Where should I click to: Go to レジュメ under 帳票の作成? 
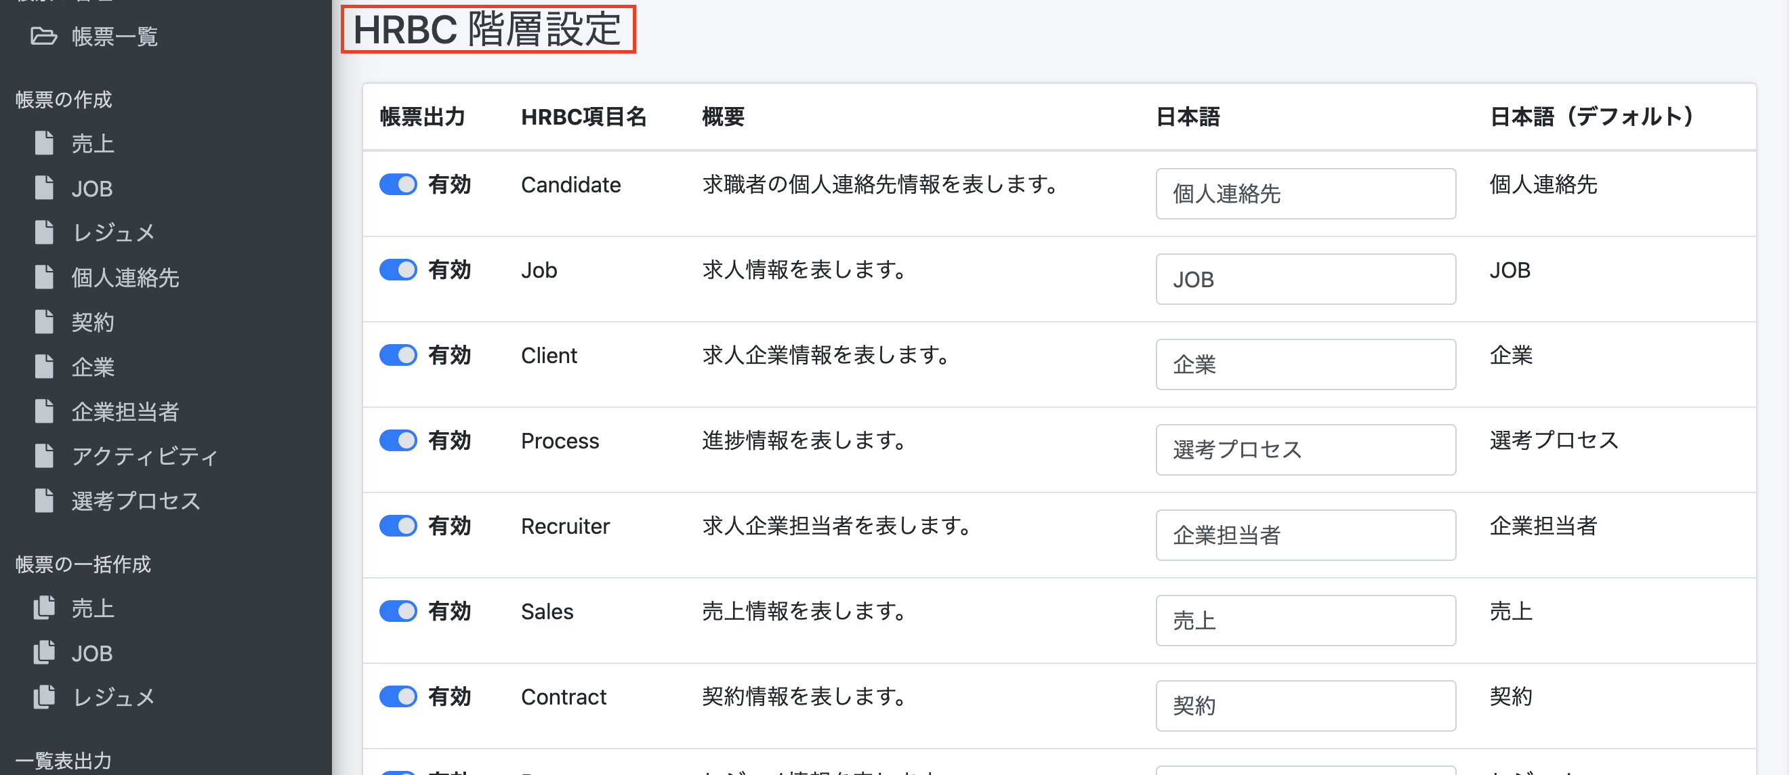[x=114, y=233]
